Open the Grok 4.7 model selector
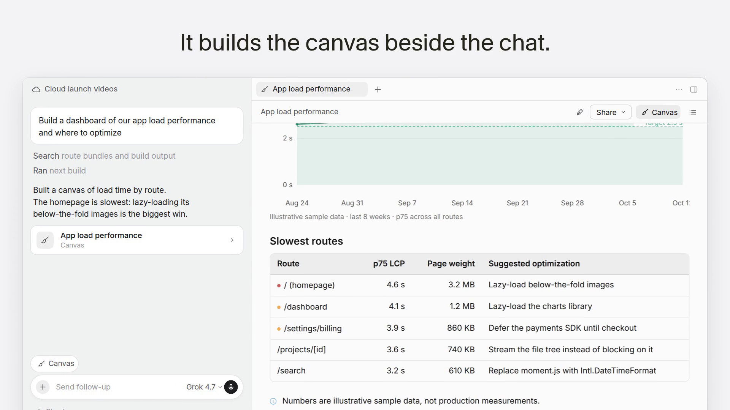This screenshot has width=730, height=410. [204, 387]
